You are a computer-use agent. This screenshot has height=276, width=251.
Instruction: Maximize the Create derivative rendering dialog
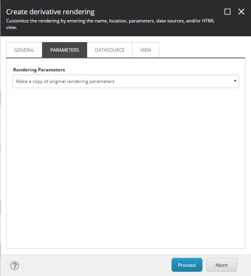pos(228,11)
